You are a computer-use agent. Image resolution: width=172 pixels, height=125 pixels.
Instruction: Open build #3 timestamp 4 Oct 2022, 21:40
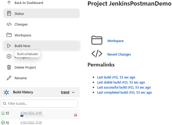click(31, 113)
